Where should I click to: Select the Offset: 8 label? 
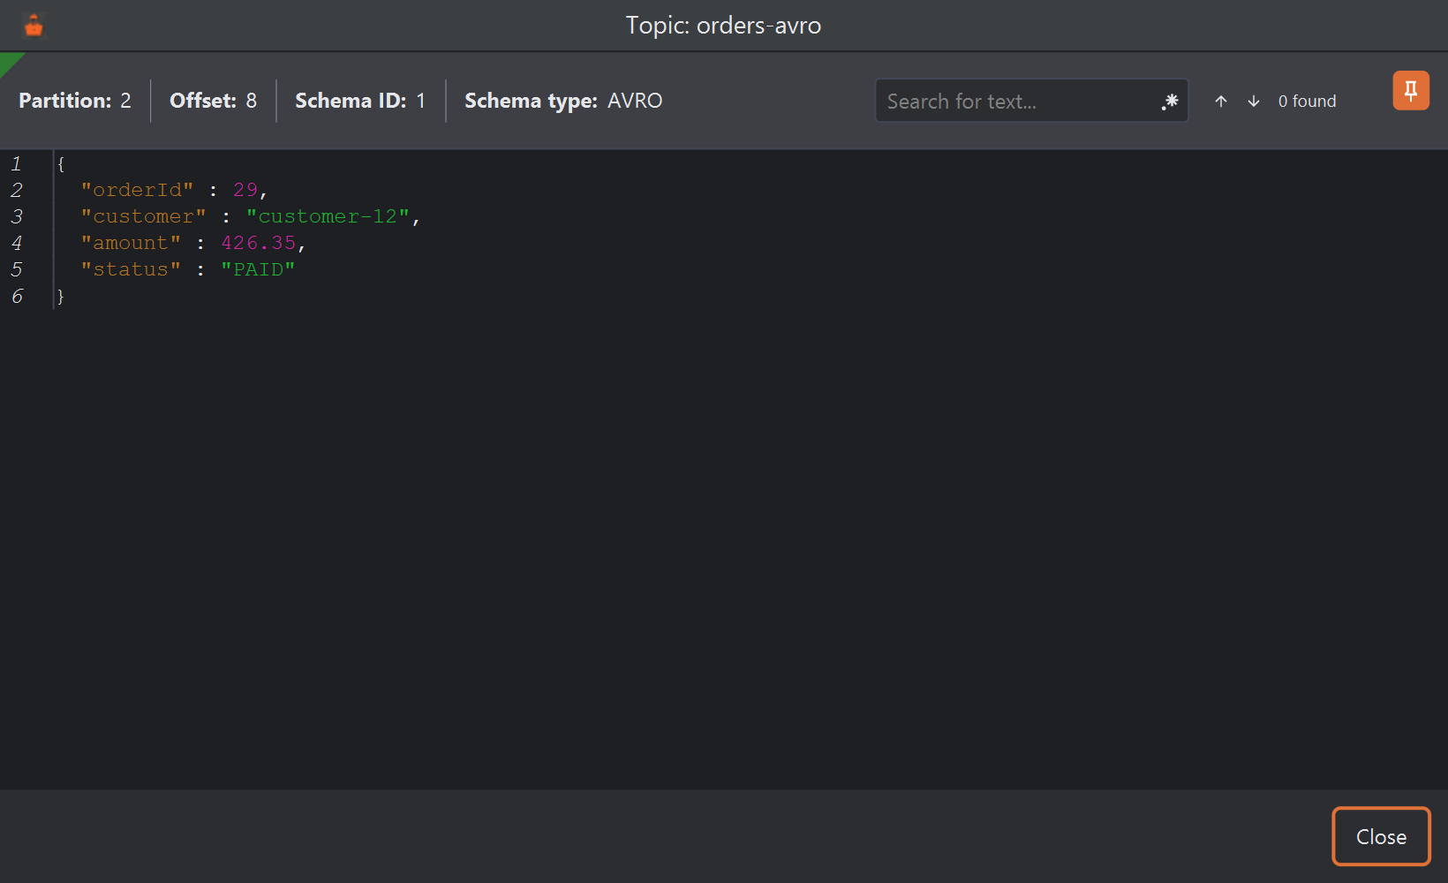pos(214,101)
